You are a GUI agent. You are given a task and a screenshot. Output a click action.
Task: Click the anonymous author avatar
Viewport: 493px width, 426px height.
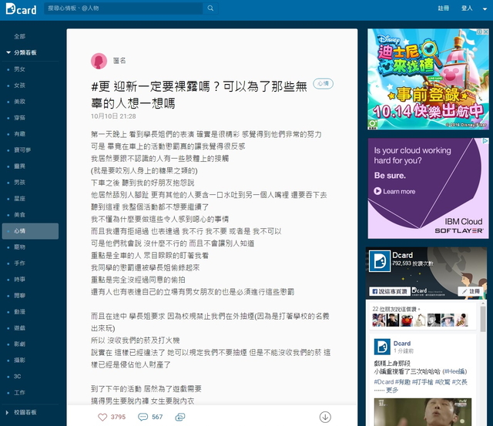[x=99, y=61]
